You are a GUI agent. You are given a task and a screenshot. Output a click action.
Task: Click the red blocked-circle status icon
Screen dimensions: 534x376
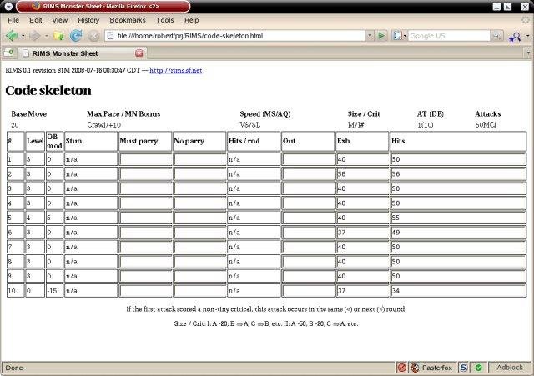pyautogui.click(x=402, y=368)
